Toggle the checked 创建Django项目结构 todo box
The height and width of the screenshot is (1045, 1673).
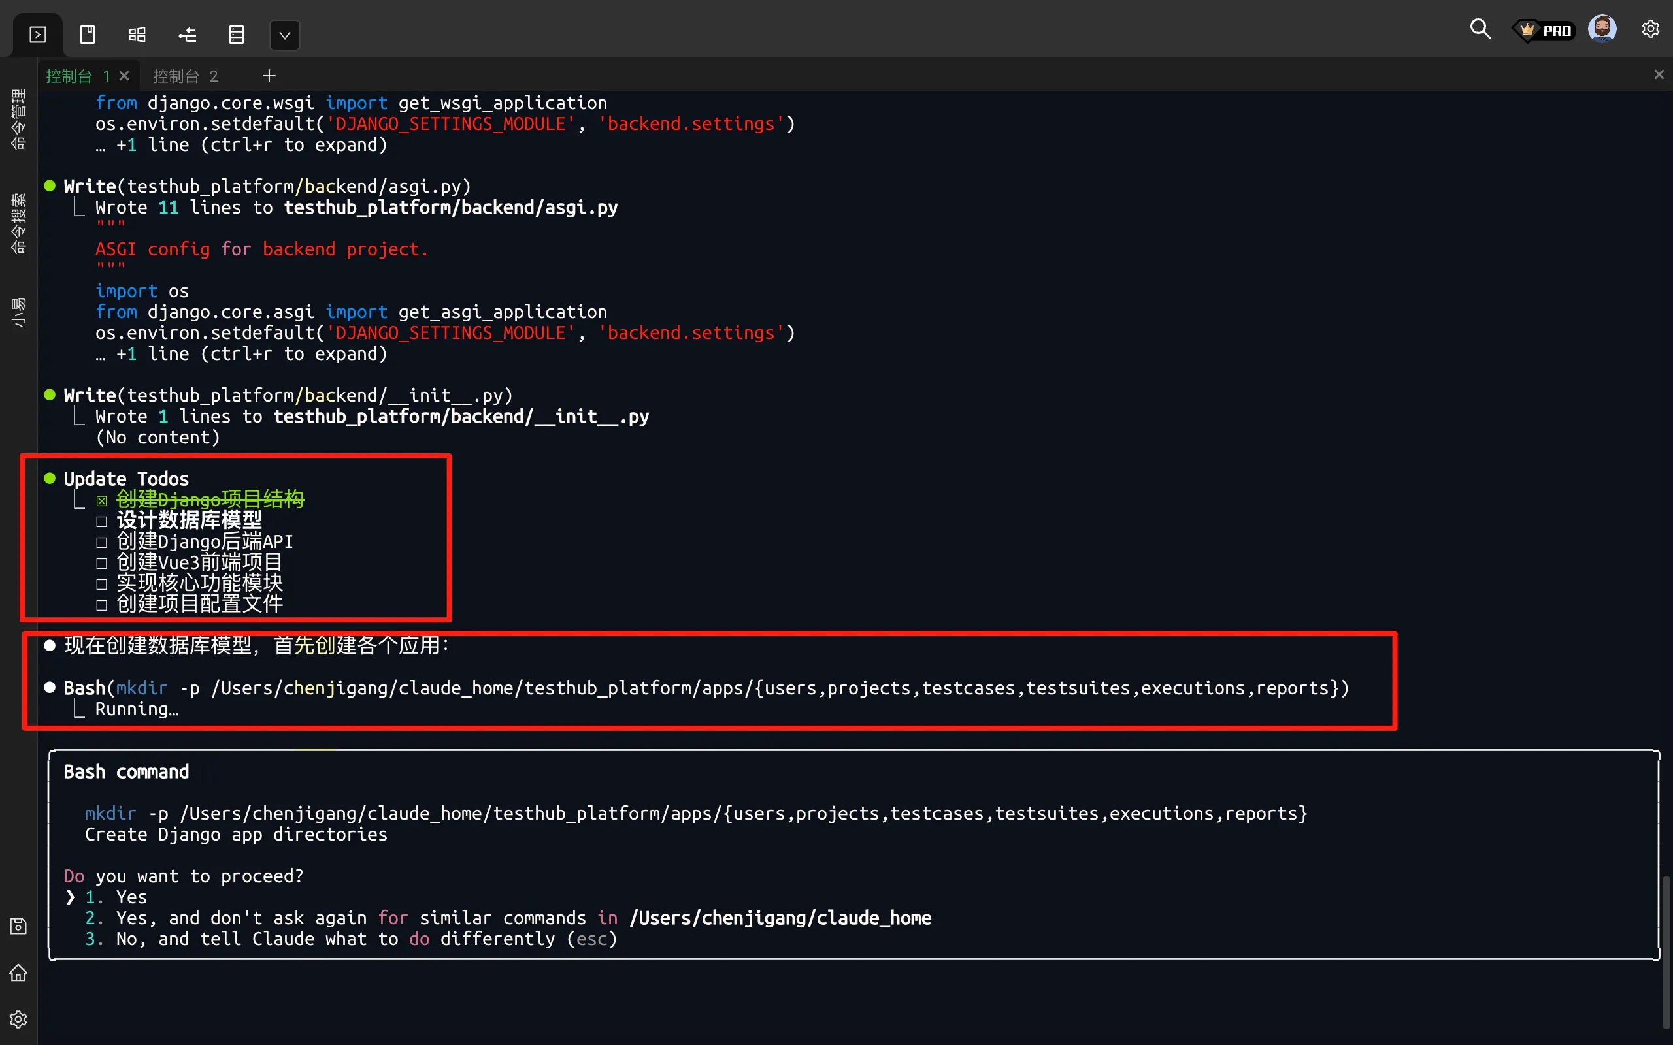tap(102, 500)
